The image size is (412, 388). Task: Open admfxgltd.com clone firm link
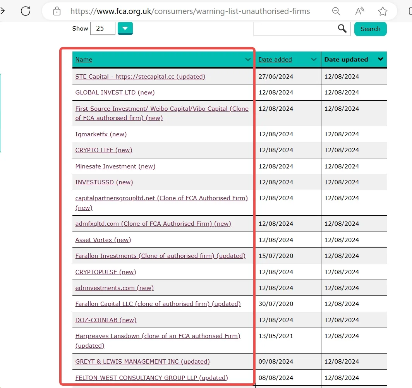click(153, 223)
